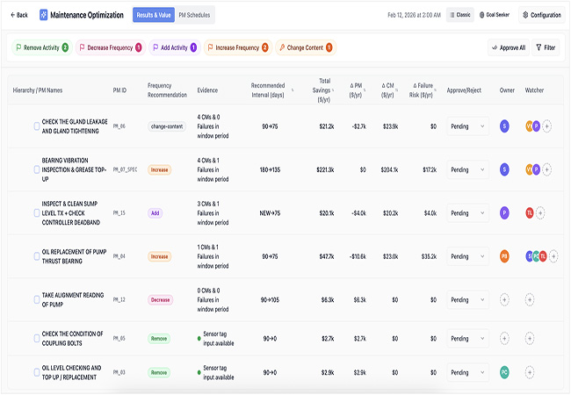
Task: Add a watcher to the Inspect & Clean Sump row
Action: point(540,213)
